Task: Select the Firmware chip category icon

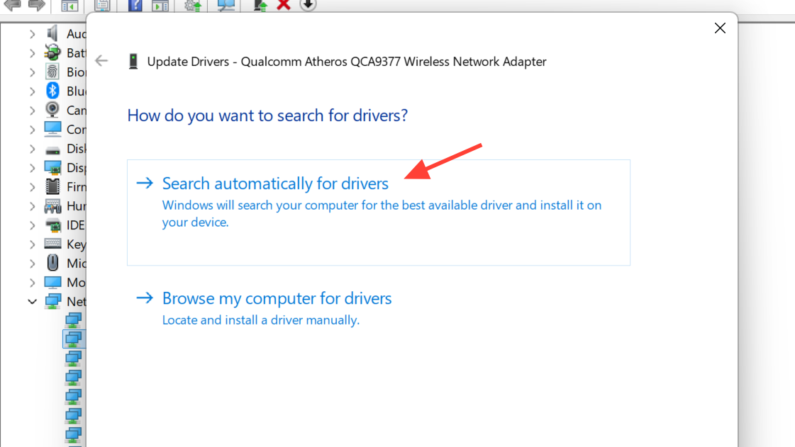Action: click(52, 186)
